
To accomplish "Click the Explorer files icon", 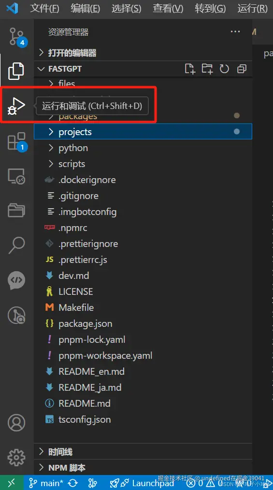I will pyautogui.click(x=16, y=71).
